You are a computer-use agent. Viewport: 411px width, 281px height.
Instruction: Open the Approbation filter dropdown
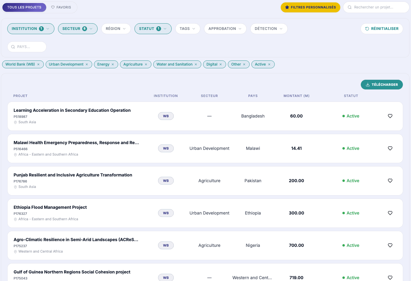coord(225,29)
